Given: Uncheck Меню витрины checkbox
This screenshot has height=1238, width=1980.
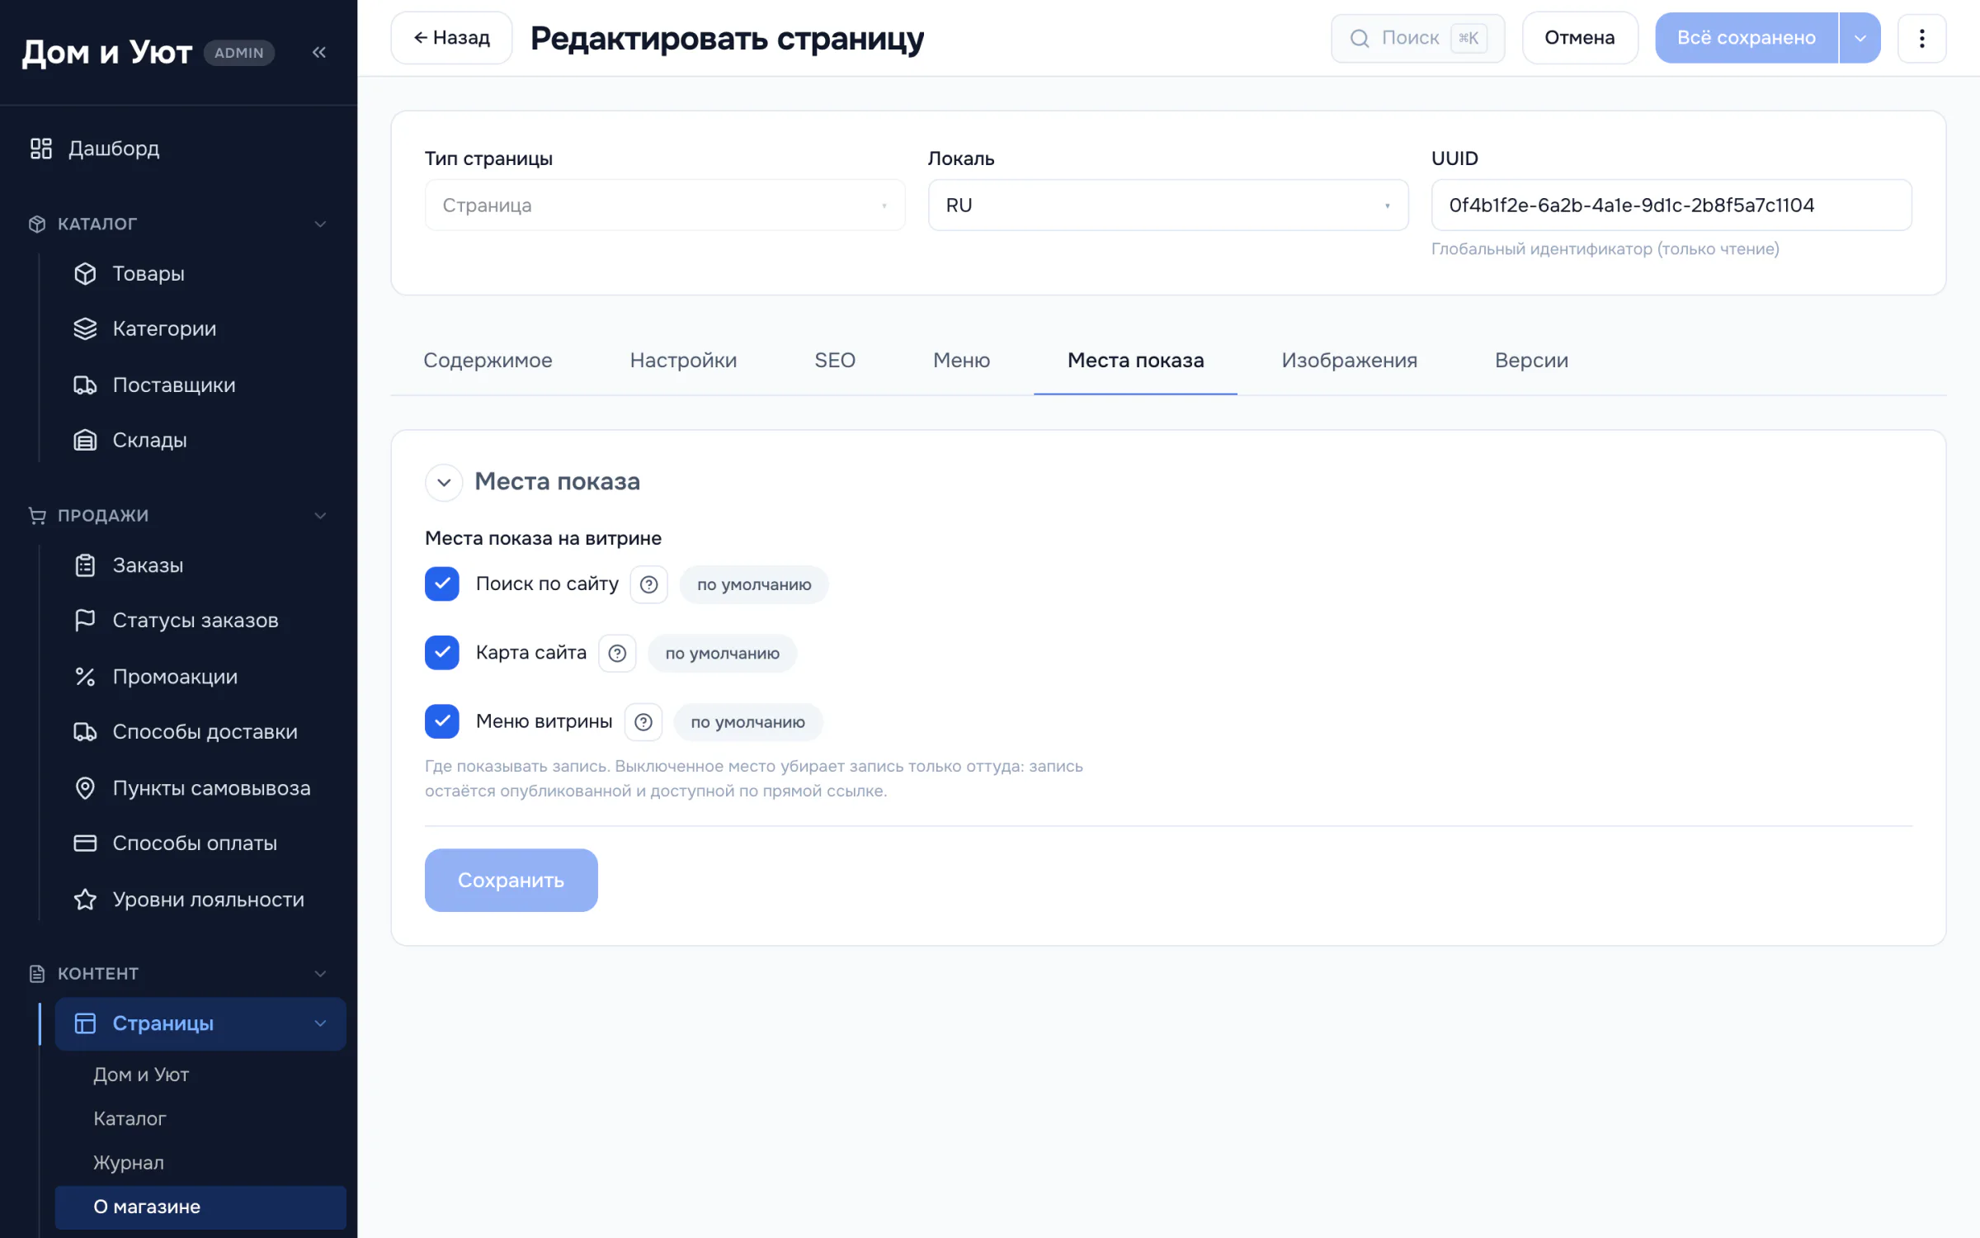Looking at the screenshot, I should tap(442, 721).
